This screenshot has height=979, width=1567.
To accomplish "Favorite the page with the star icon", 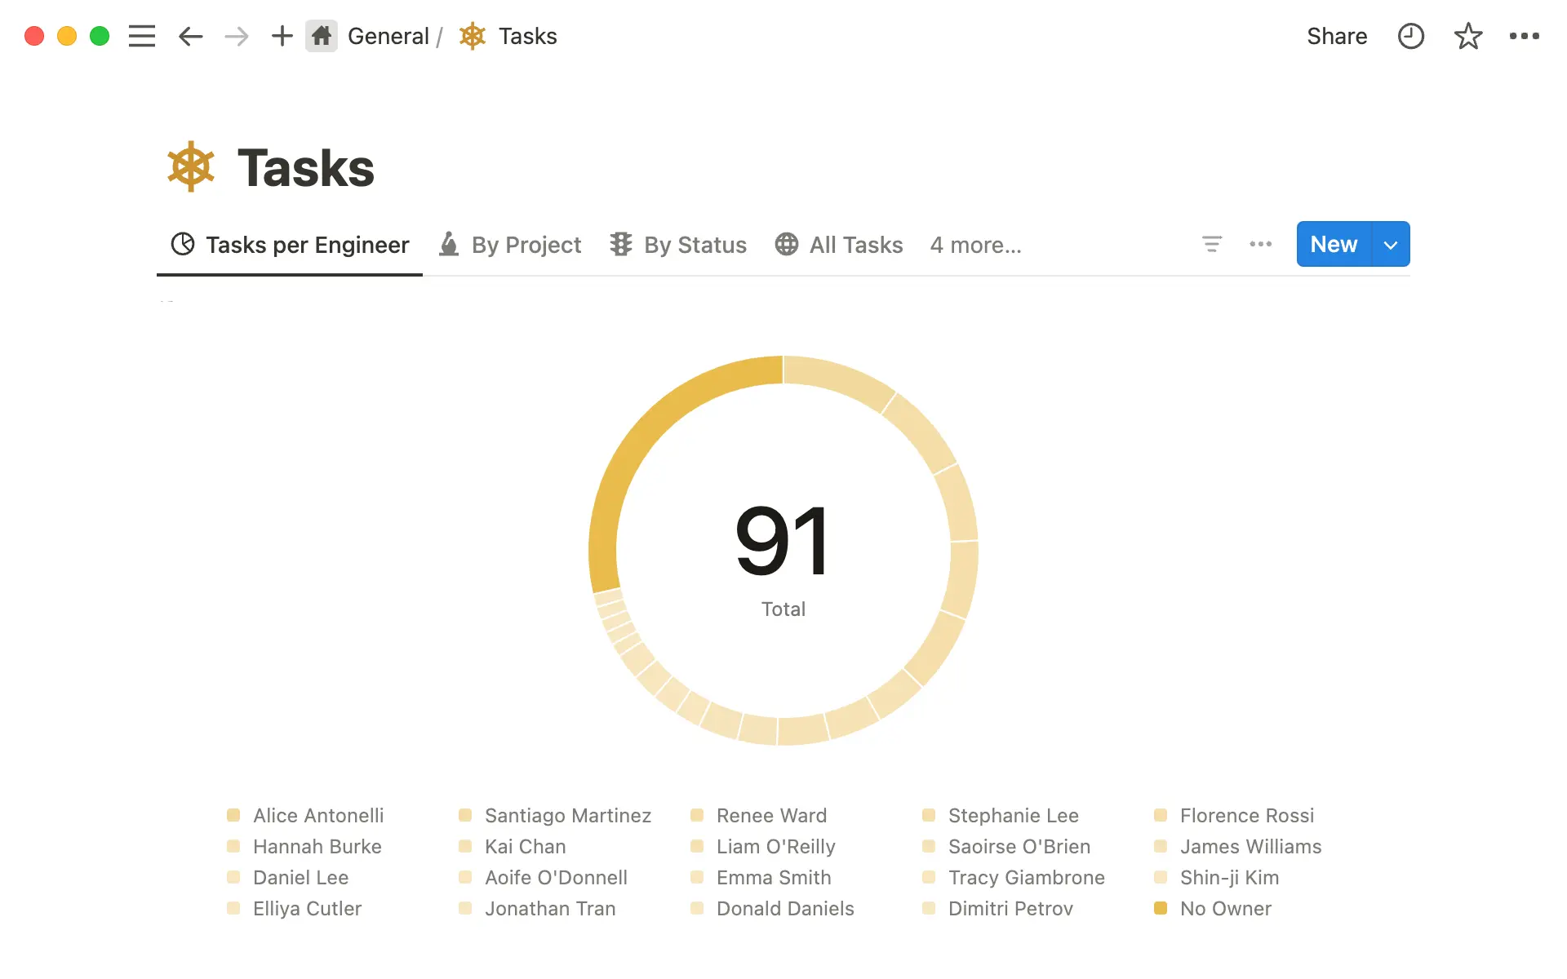I will [1468, 36].
